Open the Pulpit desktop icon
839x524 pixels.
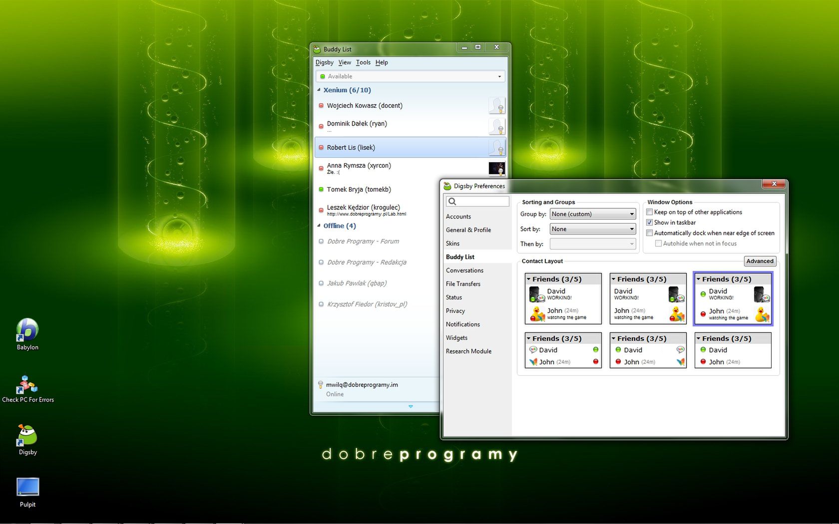[x=27, y=493]
